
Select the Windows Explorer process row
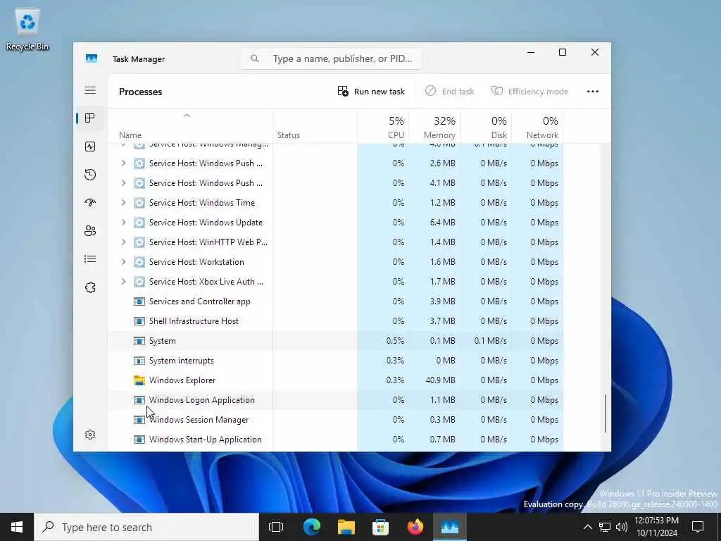pyautogui.click(x=336, y=380)
